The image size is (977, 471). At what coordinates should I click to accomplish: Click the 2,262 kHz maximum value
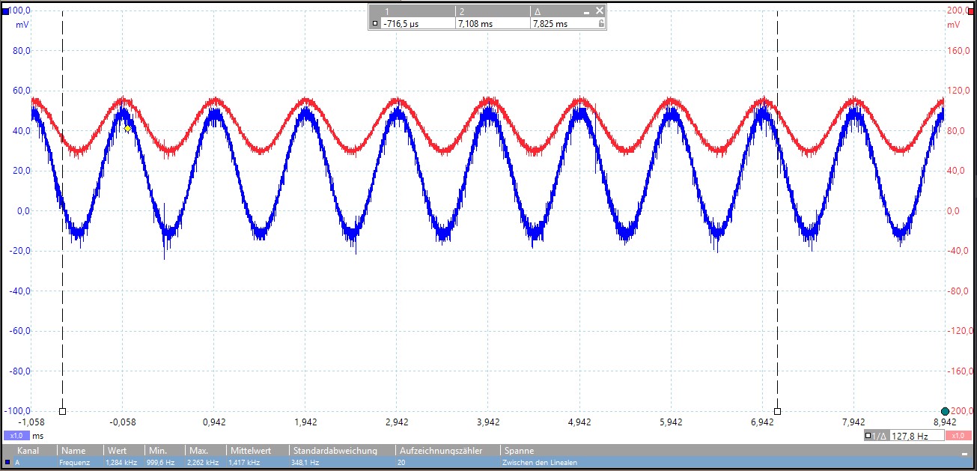(x=204, y=463)
